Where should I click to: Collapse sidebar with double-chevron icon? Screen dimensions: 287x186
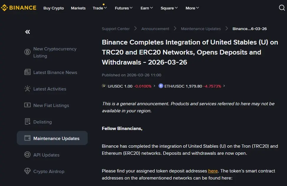27,32
